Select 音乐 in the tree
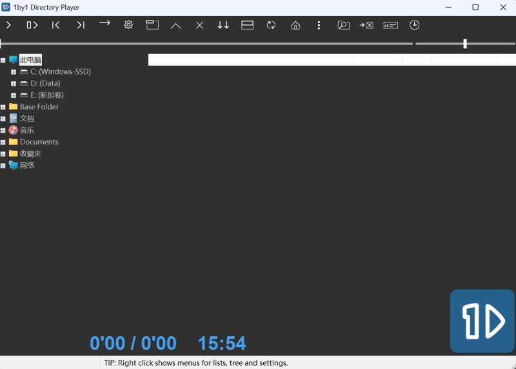 point(27,130)
